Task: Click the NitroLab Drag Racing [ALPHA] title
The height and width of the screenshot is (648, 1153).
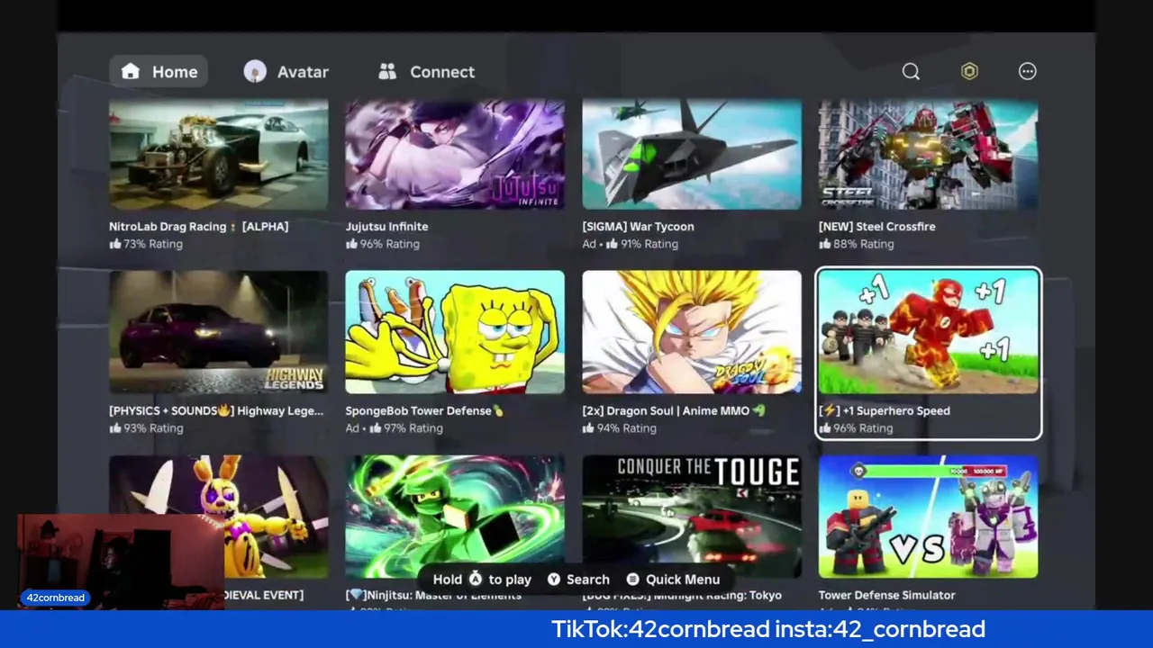Action: pyautogui.click(x=198, y=227)
